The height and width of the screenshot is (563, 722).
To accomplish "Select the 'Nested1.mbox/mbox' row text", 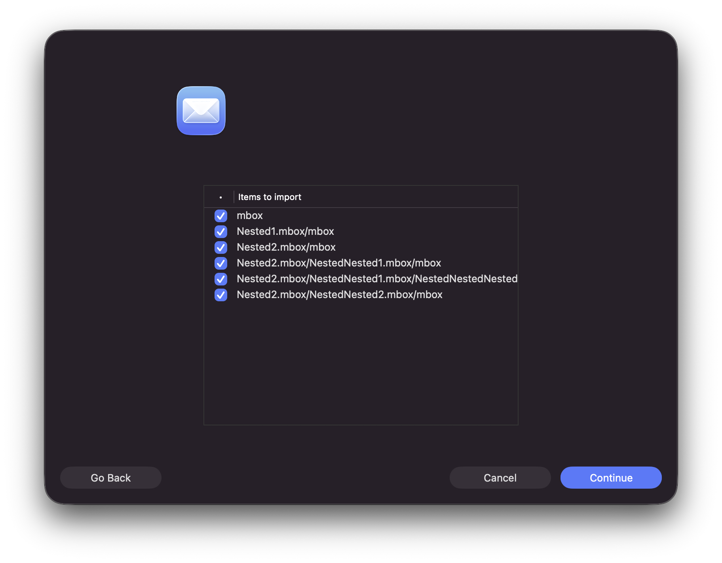I will (285, 231).
